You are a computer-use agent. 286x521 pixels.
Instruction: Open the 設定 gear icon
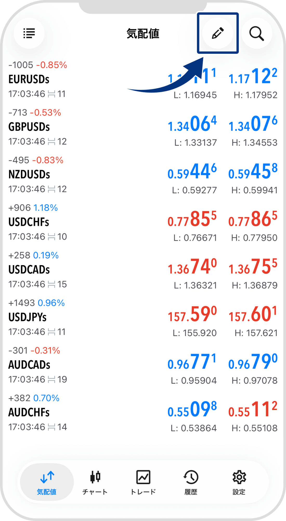pyautogui.click(x=239, y=477)
